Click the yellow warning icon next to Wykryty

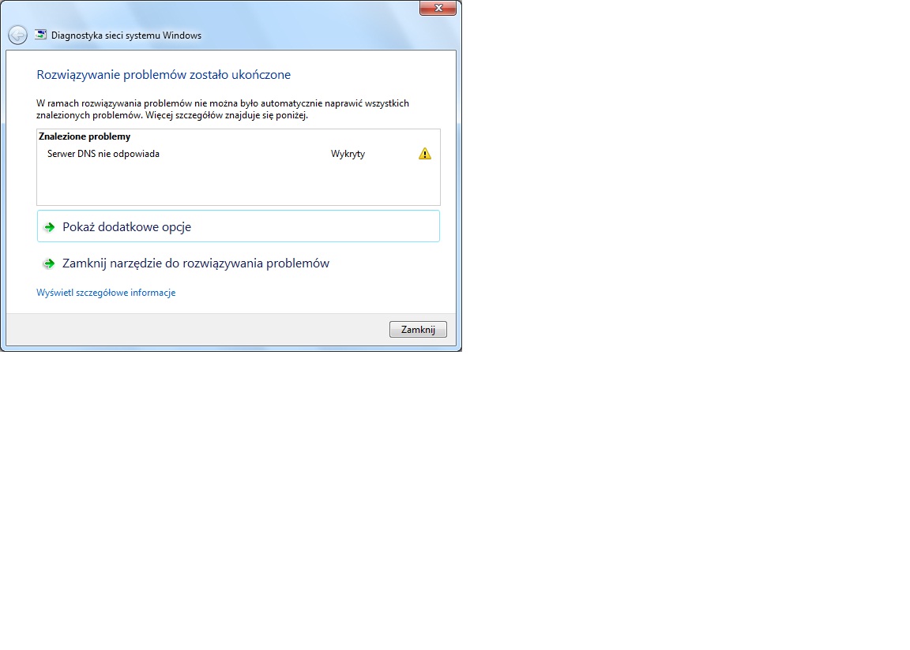[425, 154]
